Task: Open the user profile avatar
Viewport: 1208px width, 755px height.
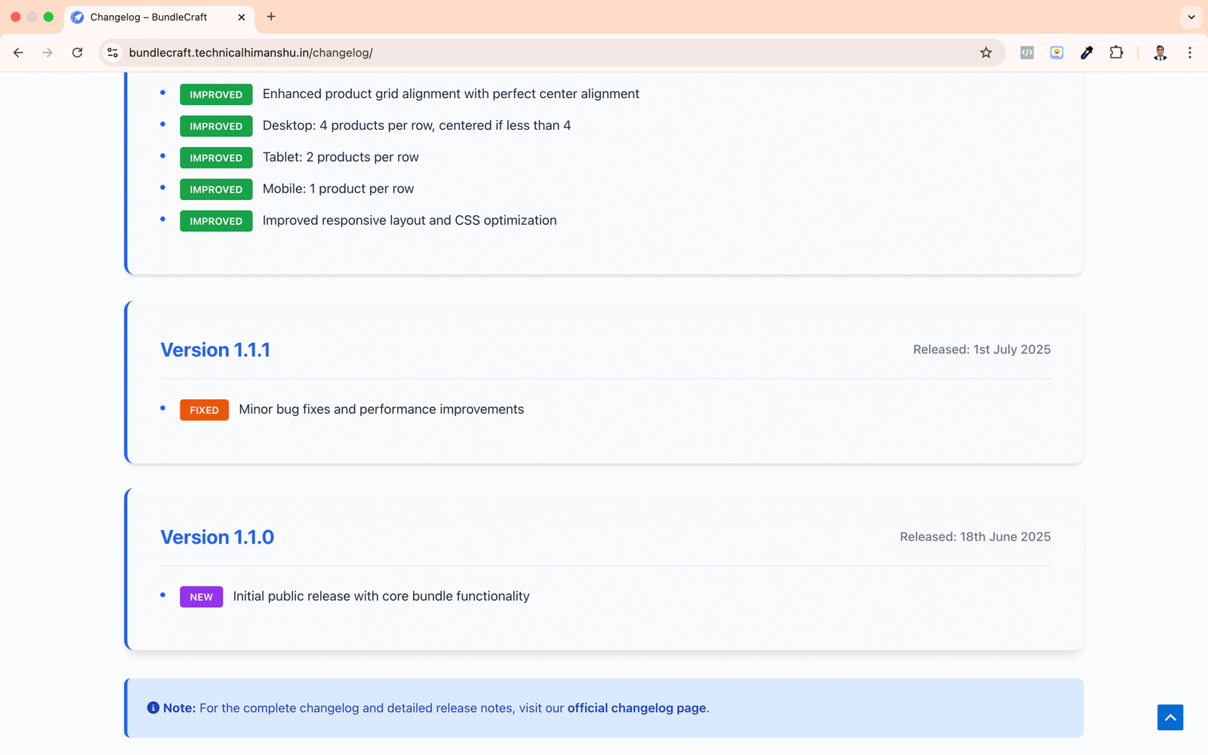Action: pyautogui.click(x=1160, y=53)
